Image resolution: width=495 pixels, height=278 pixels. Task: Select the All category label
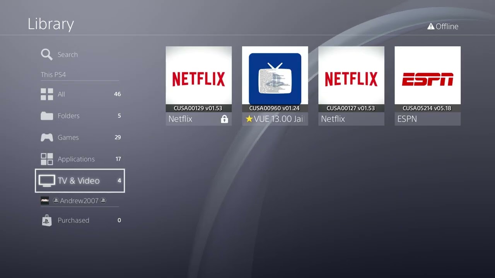[61, 94]
